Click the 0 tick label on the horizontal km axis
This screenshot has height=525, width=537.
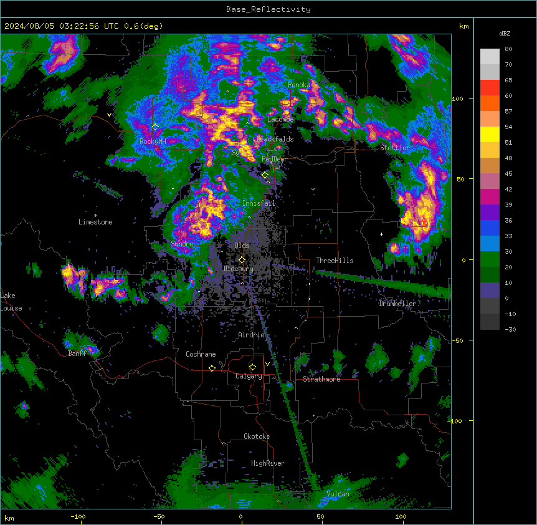(240, 516)
